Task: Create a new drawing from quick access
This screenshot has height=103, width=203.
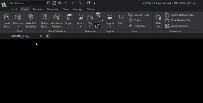Action: (49, 3)
